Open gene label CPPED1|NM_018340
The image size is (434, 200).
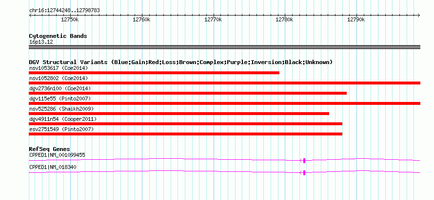[53, 167]
